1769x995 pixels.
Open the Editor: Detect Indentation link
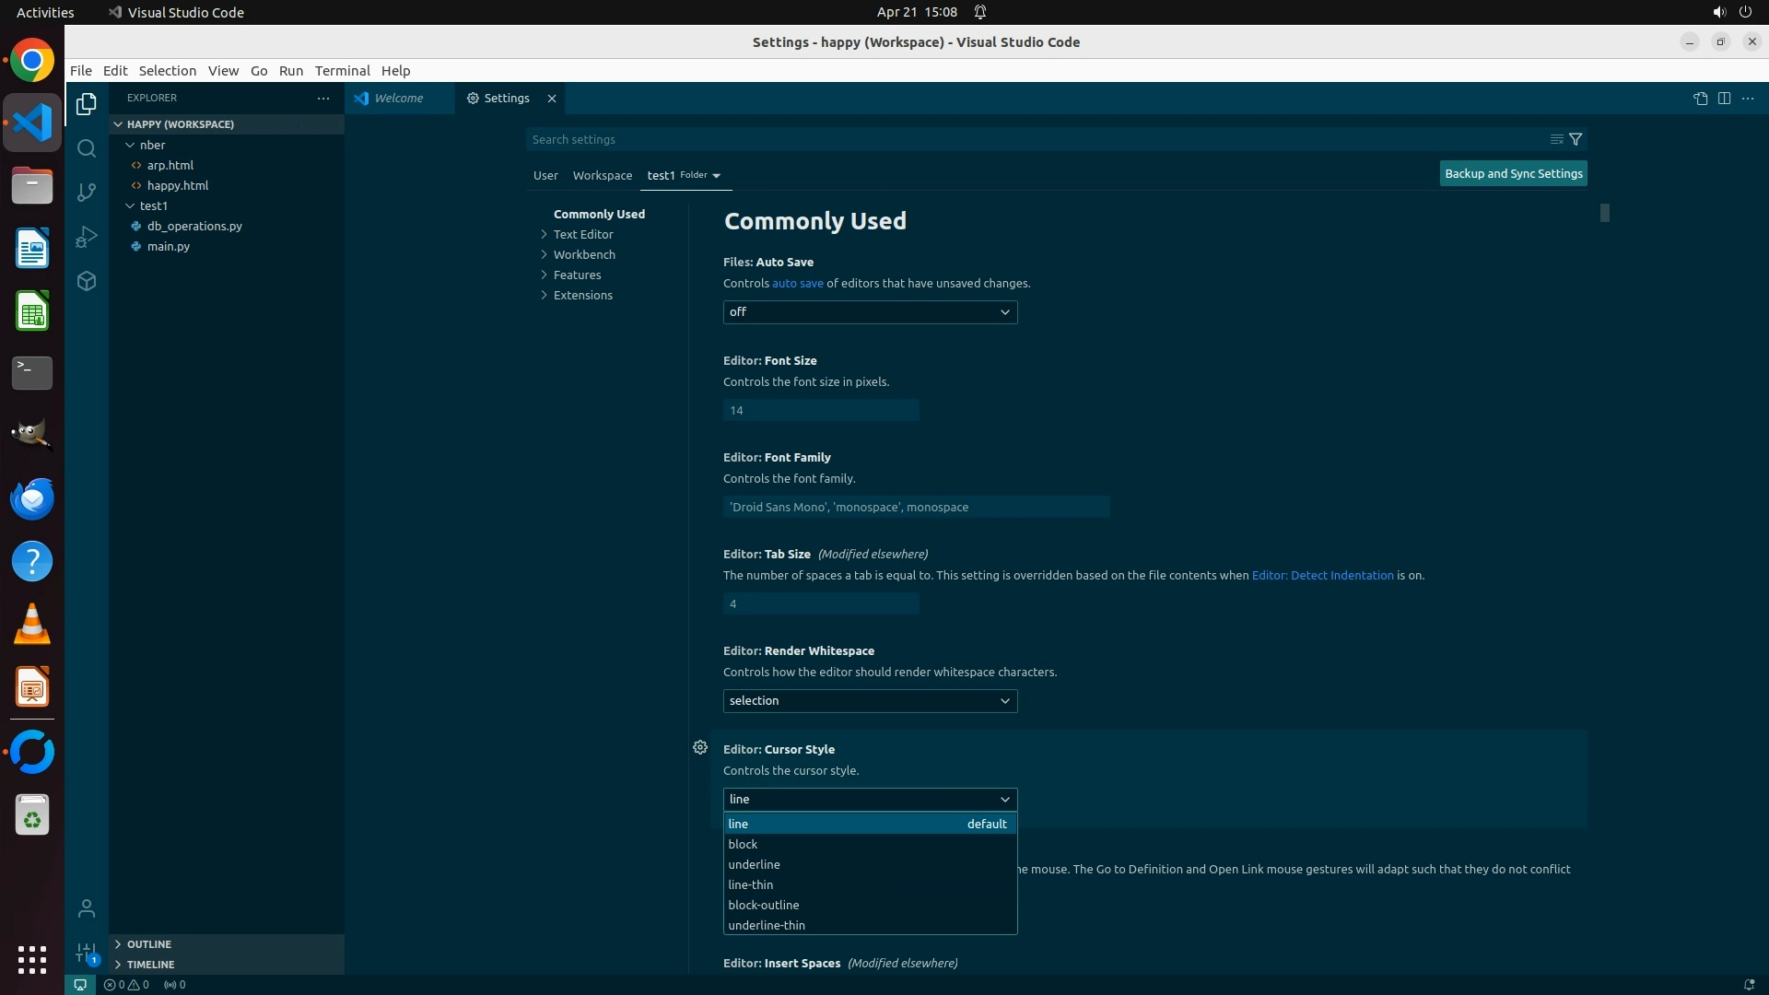[x=1322, y=575]
